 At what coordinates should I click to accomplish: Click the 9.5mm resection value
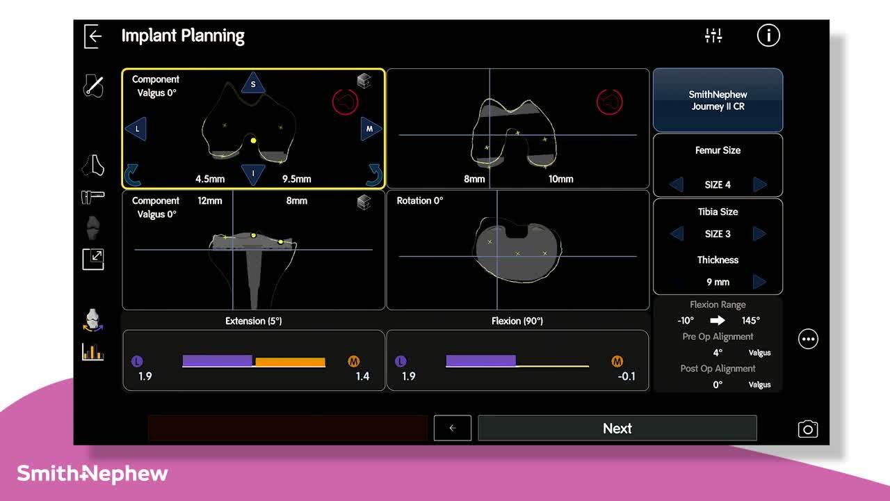[297, 179]
